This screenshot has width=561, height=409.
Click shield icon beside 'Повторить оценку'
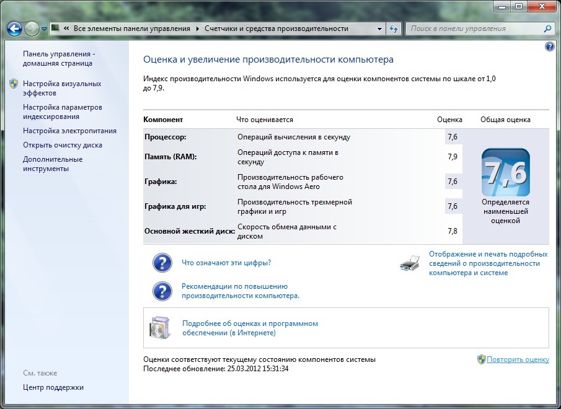pos(482,359)
